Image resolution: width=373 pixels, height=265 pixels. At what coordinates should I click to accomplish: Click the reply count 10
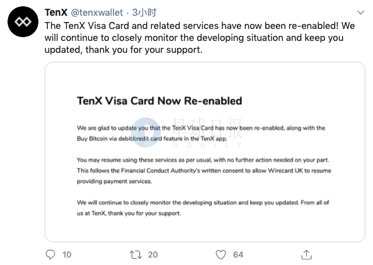(67, 254)
